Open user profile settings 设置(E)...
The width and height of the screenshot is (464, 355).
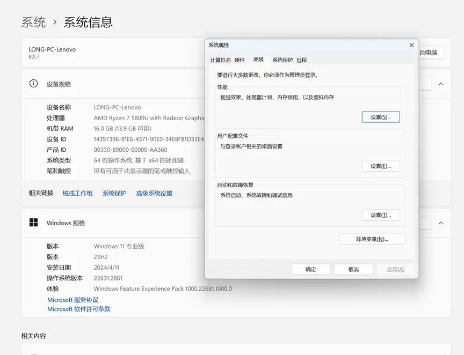point(381,166)
